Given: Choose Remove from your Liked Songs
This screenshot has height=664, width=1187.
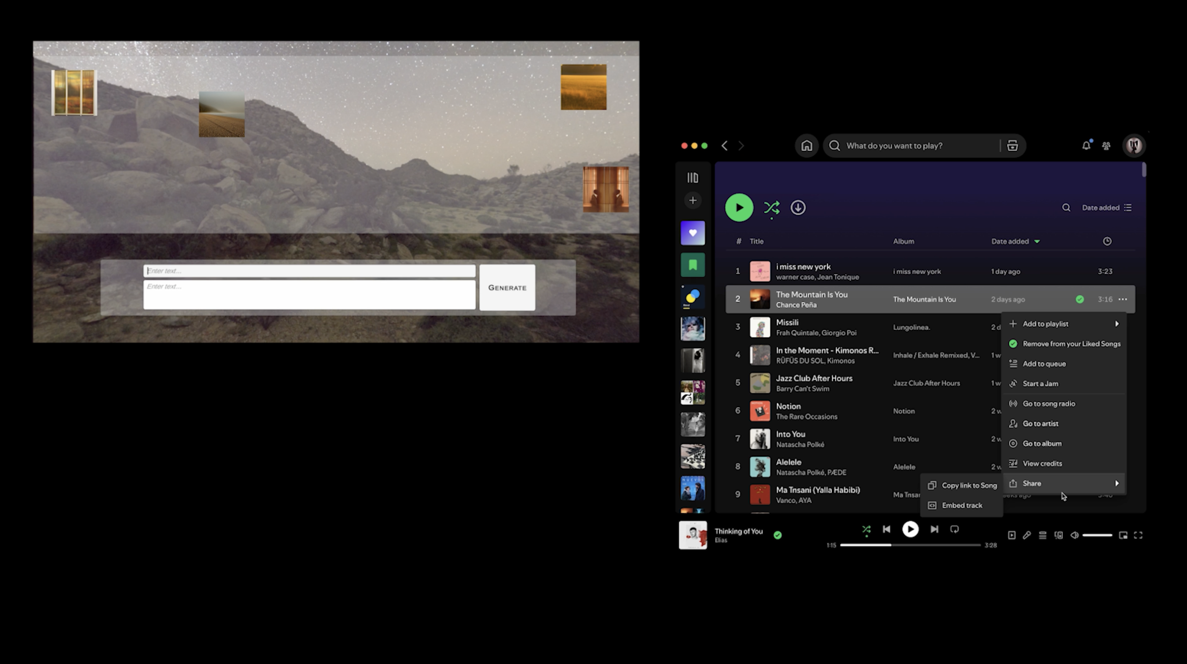Looking at the screenshot, I should click(x=1065, y=344).
